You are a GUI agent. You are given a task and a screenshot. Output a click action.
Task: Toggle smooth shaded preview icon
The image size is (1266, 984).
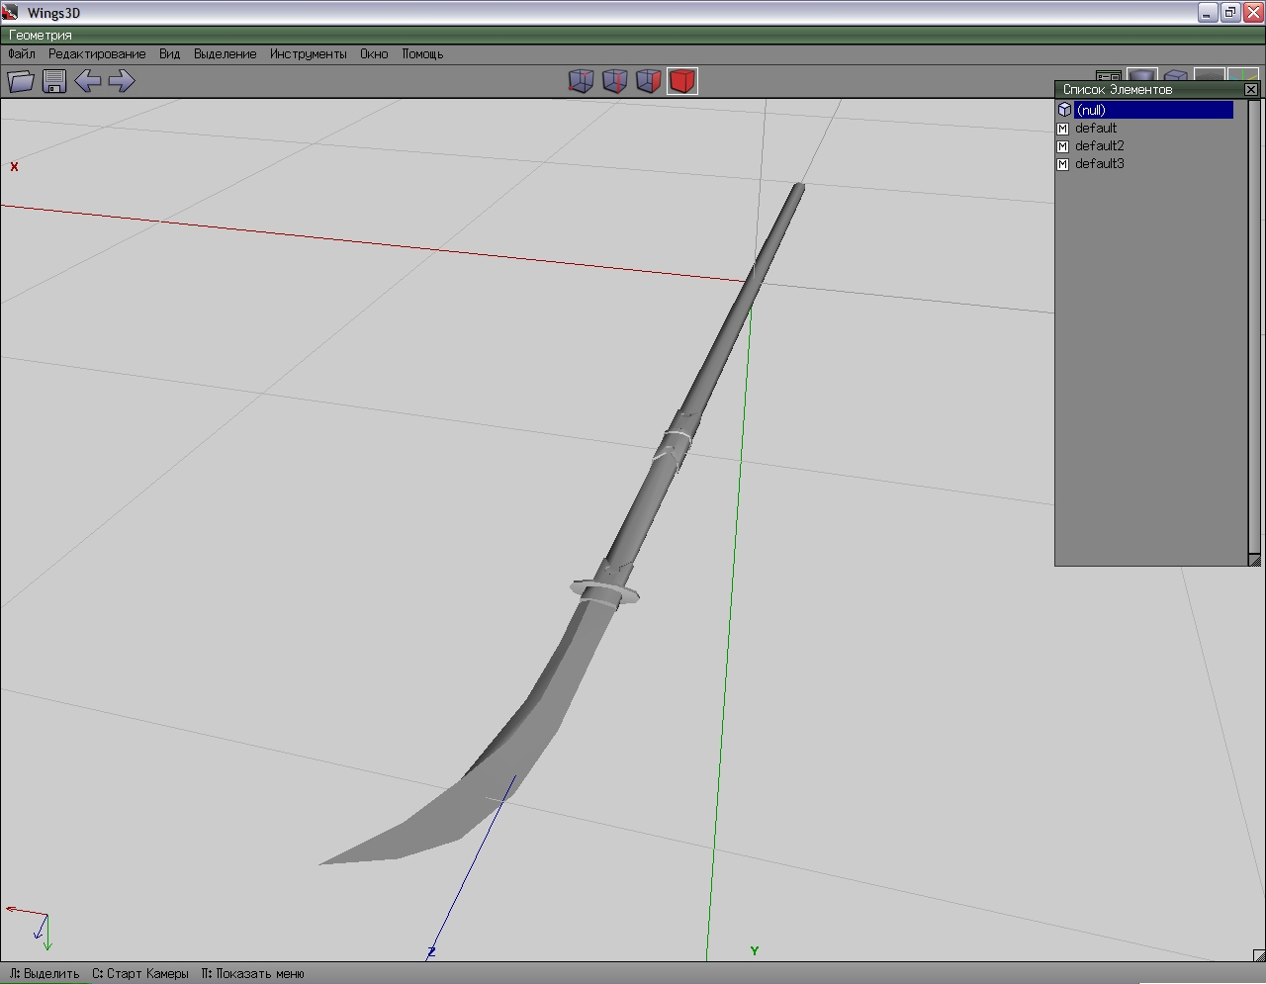1142,74
